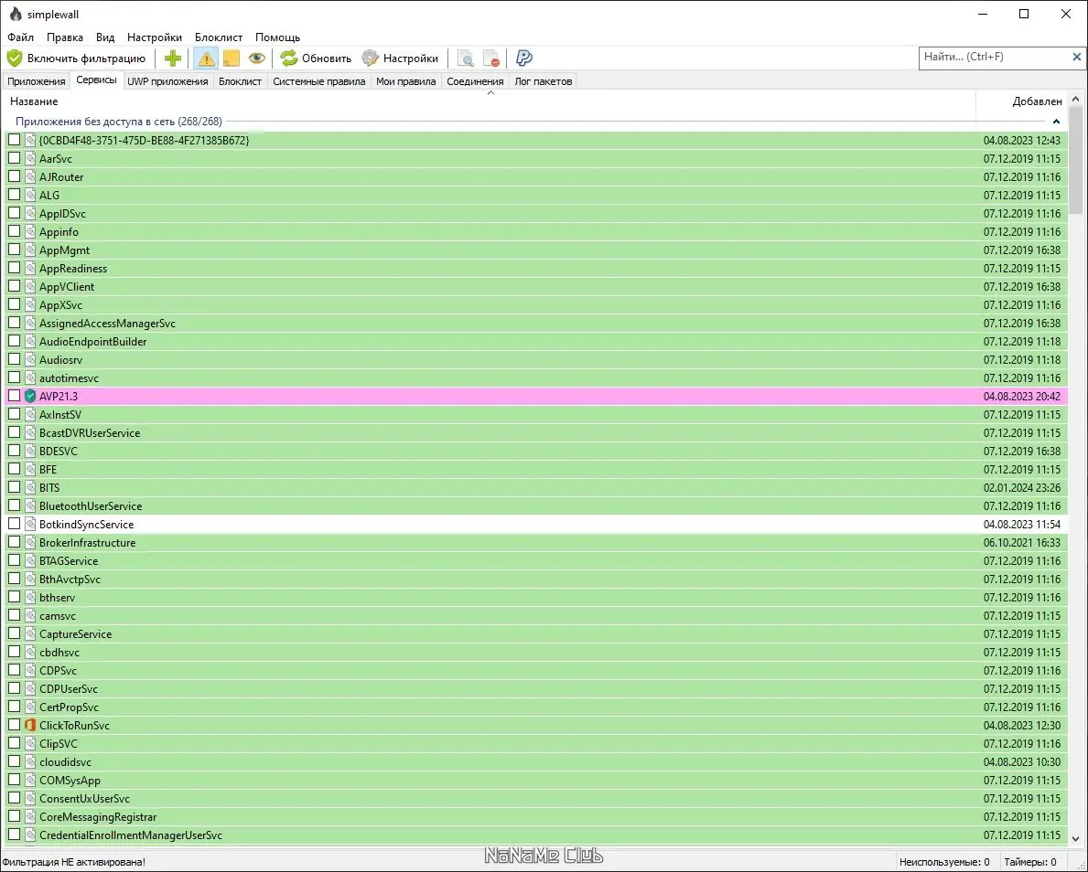Click the simplewall flame icon in title bar
Screen dimensions: 1088x872
tap(16, 14)
